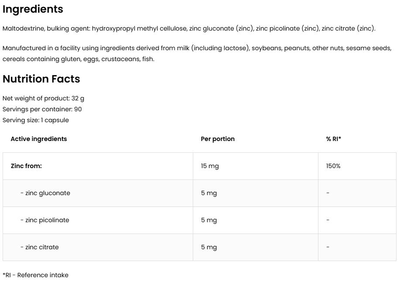The image size is (400, 282).
Task: Select the zinc citrate row label
Action: coord(40,247)
